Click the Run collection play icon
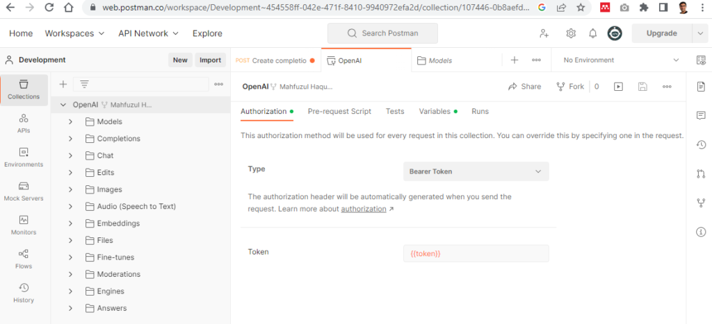The width and height of the screenshot is (712, 324). 617,87
